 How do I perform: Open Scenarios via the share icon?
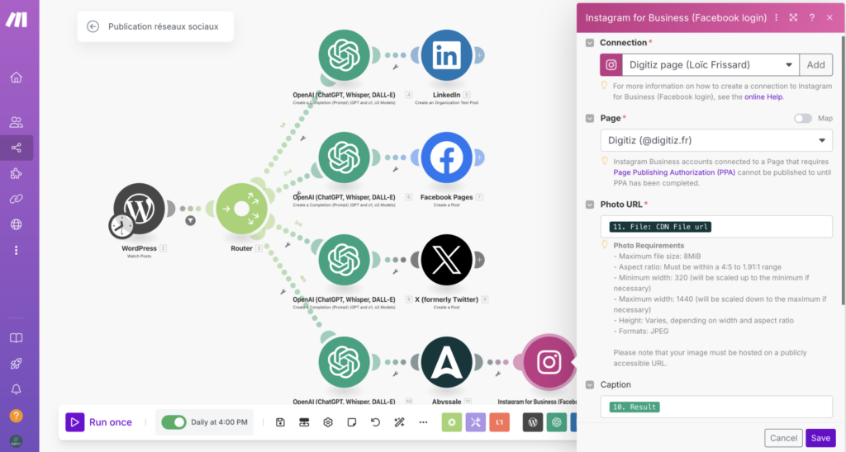pyautogui.click(x=17, y=148)
